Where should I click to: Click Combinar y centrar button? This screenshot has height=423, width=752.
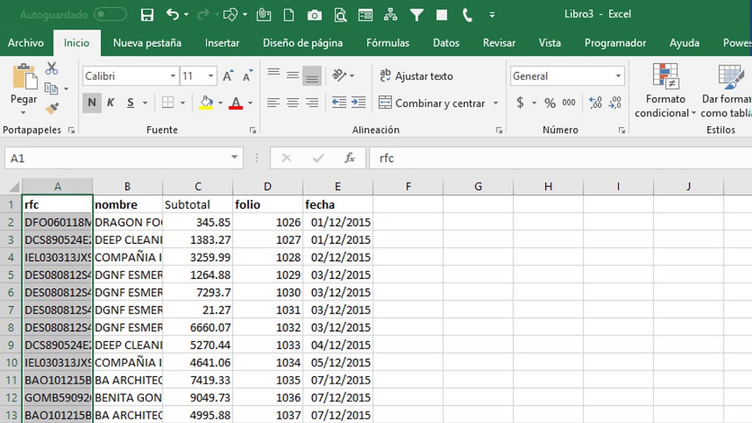[432, 103]
